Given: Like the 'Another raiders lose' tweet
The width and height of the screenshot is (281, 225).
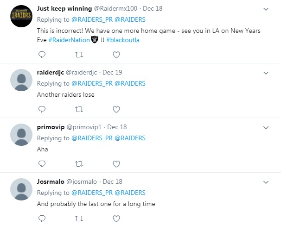Looking at the screenshot, I should click(x=116, y=109).
